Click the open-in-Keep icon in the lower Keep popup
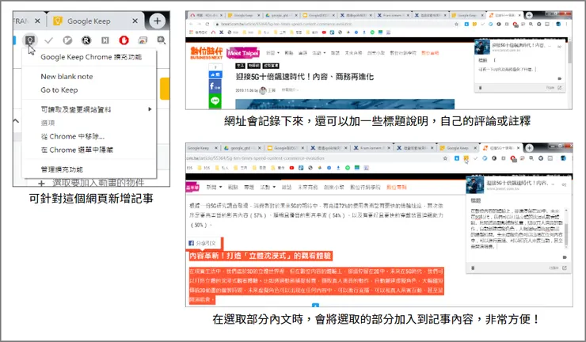586x342 pixels. point(565,268)
